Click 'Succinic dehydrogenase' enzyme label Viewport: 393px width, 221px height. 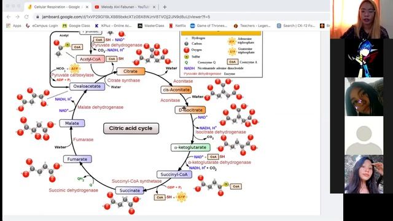74,190
